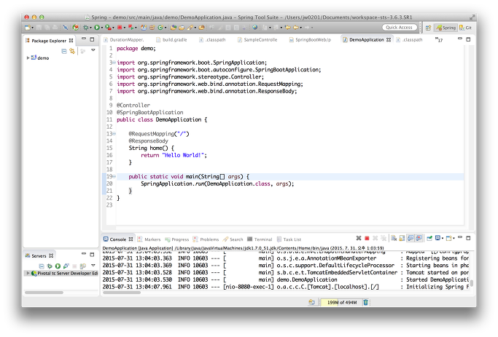
Task: Toggle Show Console on standard error change
Action: (419, 238)
